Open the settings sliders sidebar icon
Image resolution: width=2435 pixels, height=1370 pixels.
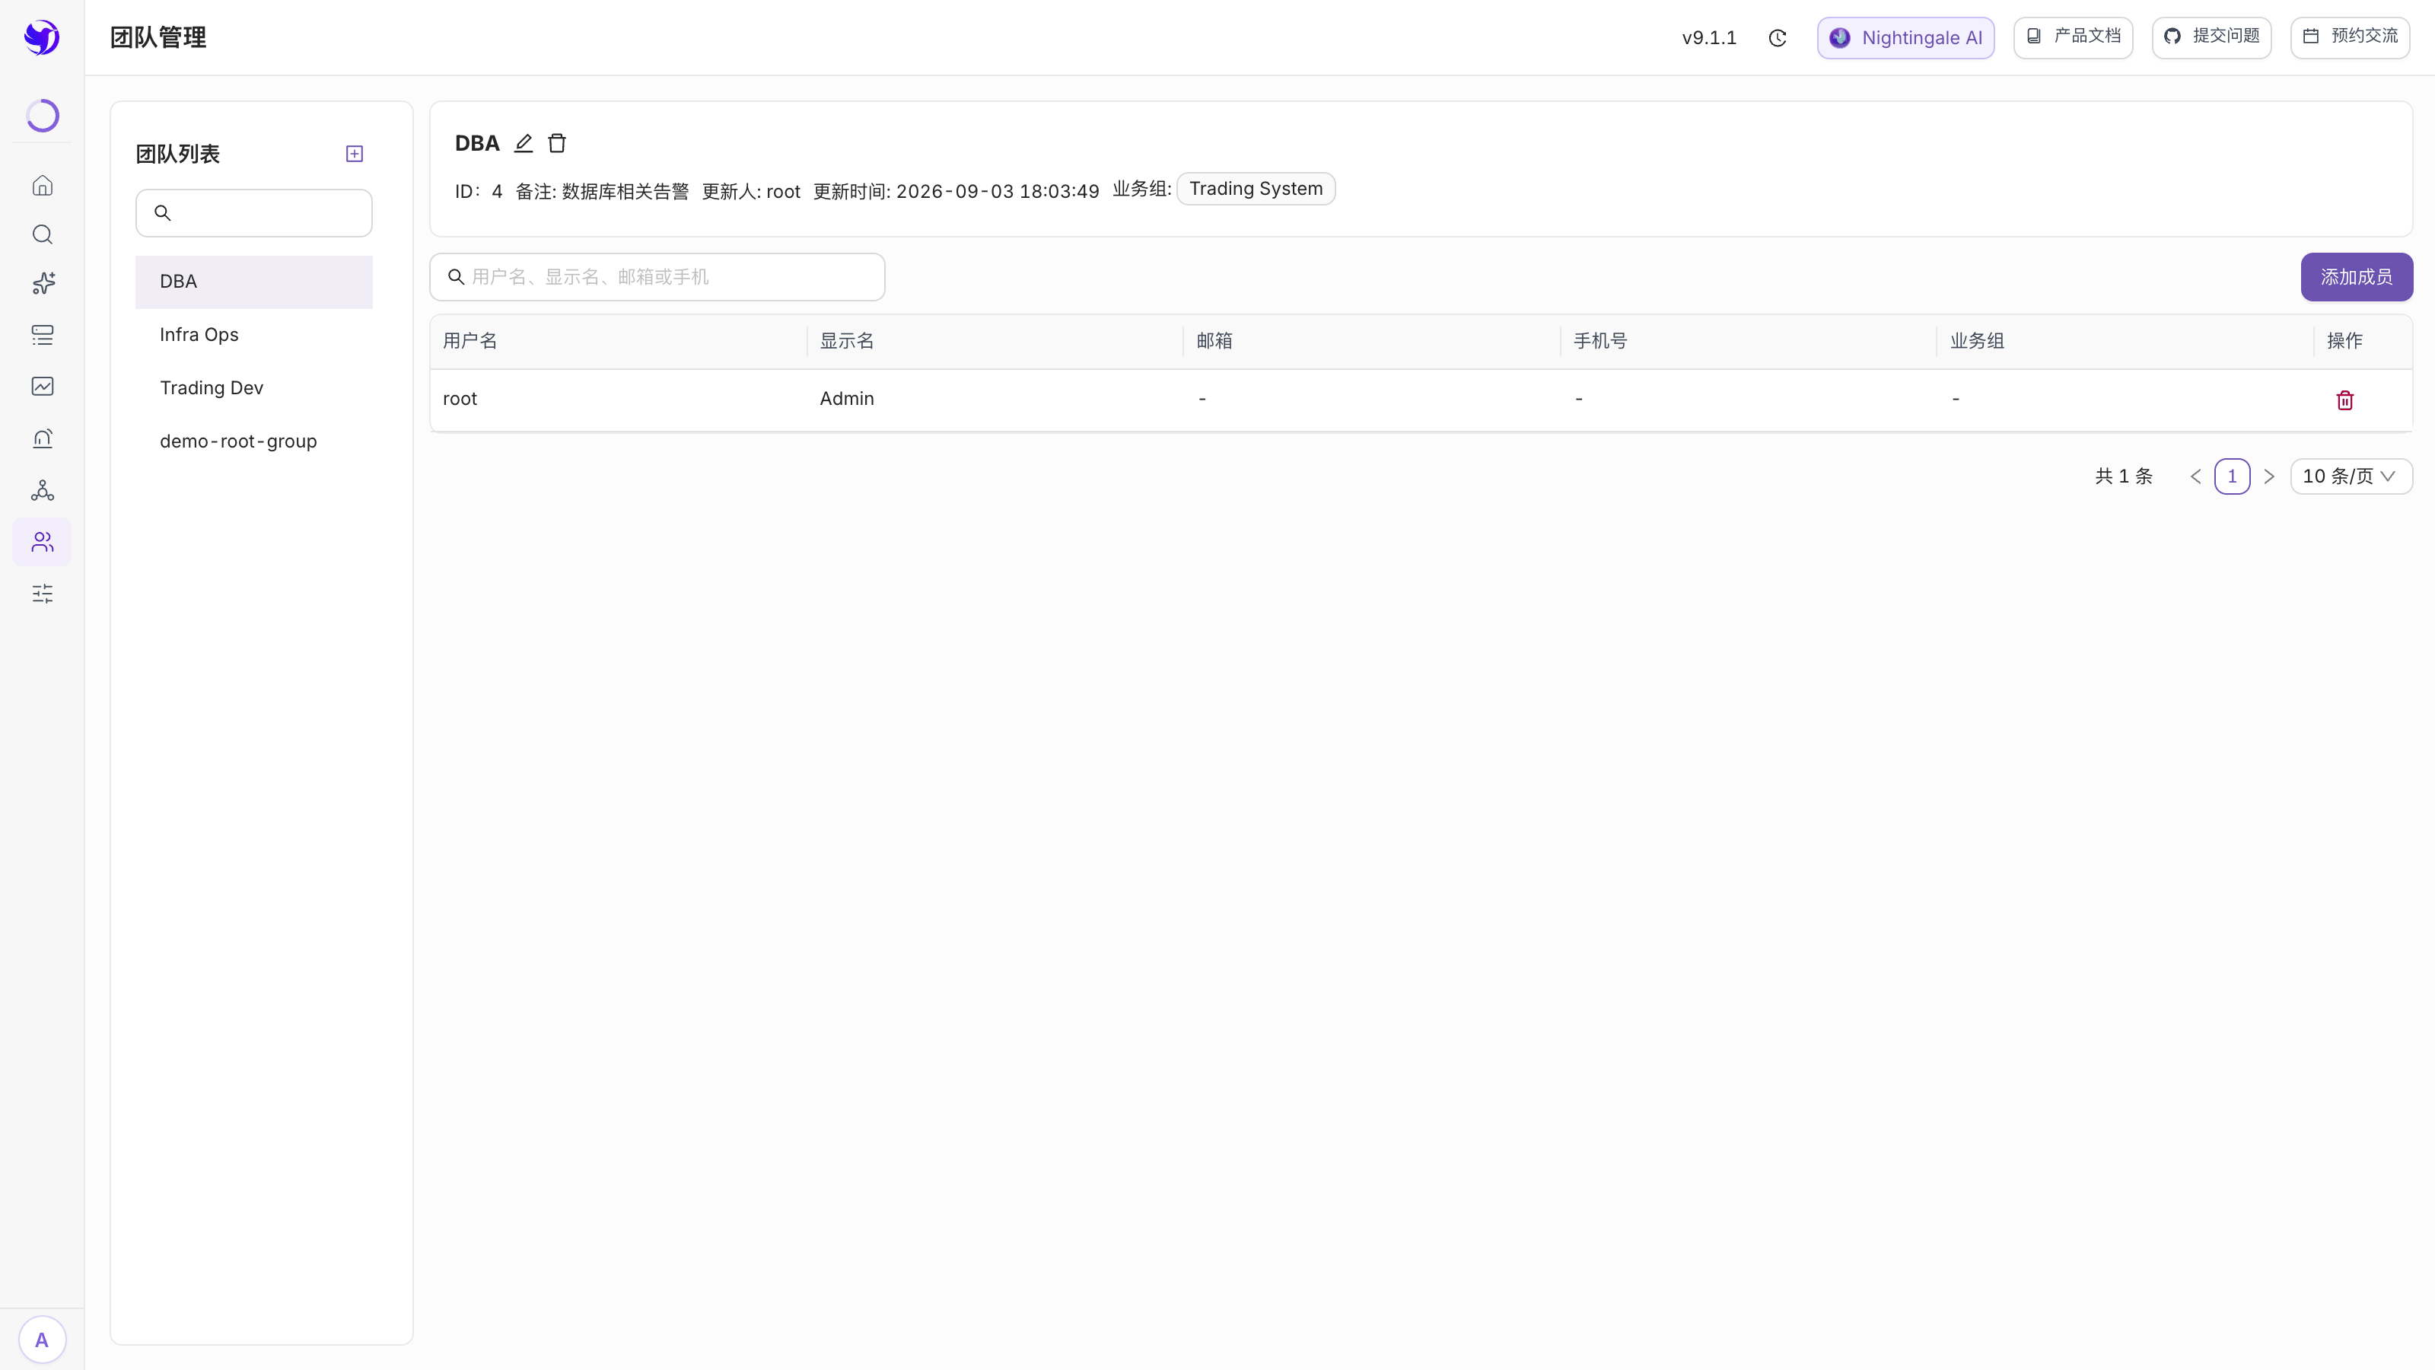43,594
